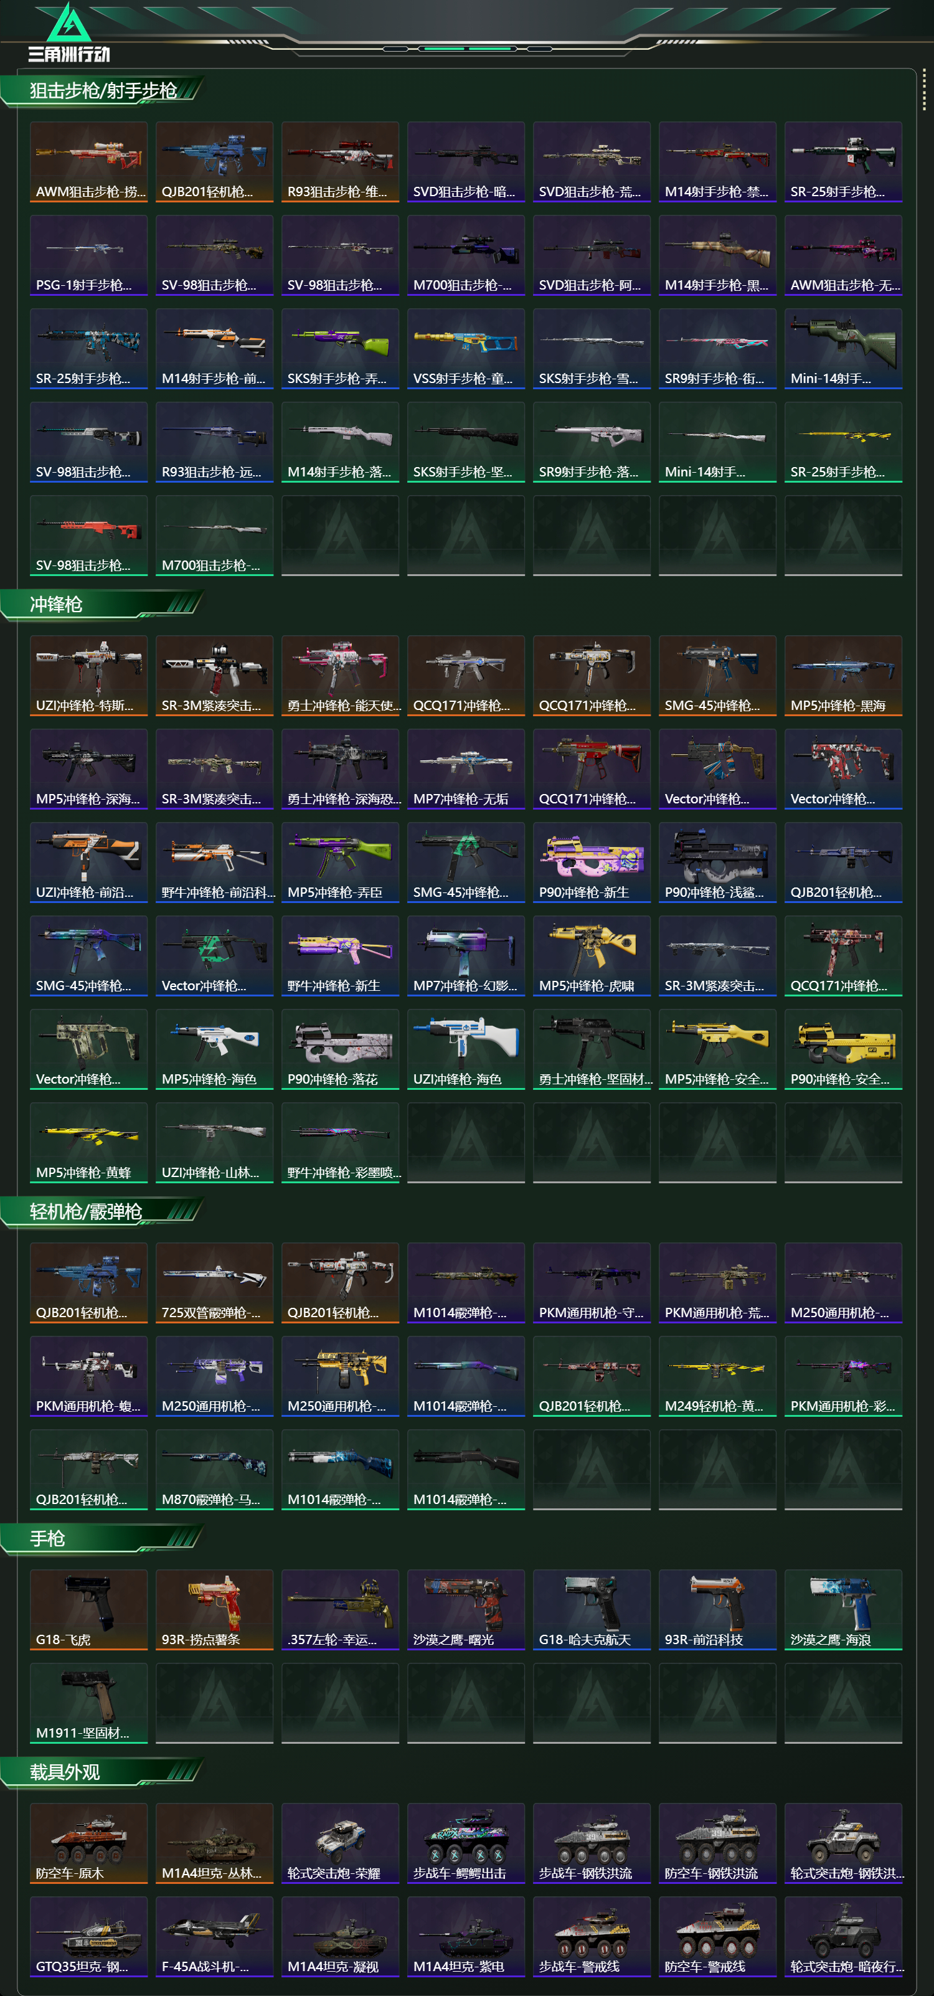
Task: Click the empty slot after M1911-坚固材
Action: click(215, 1703)
